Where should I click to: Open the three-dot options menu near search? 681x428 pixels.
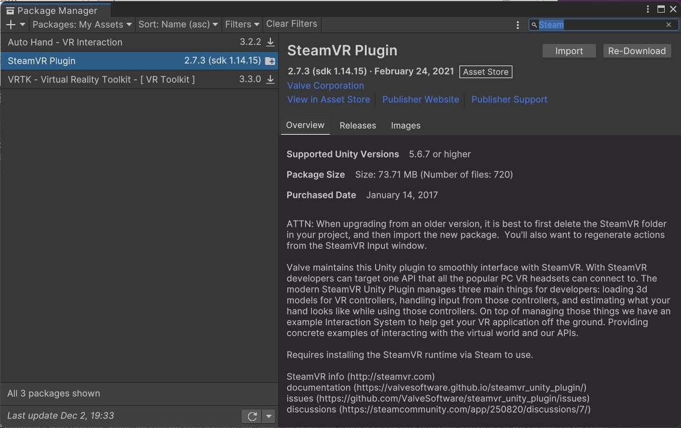coord(518,25)
